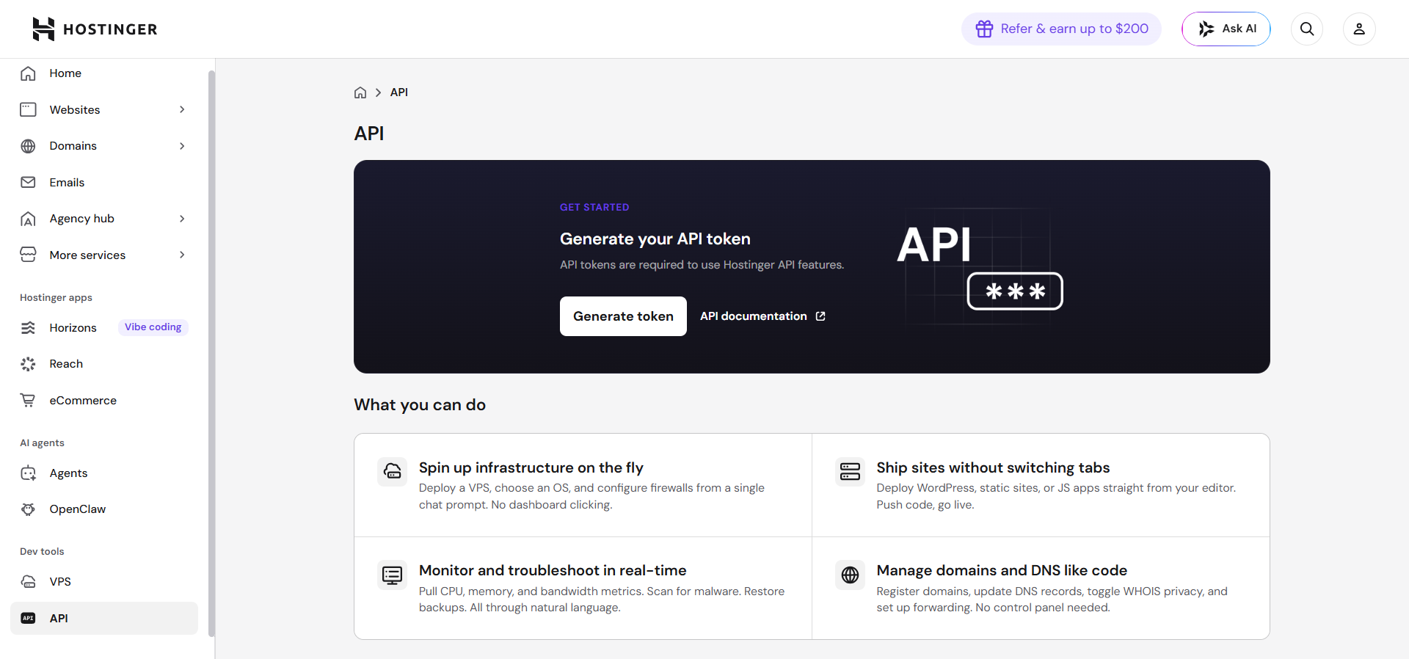Open the search magnifier icon
Screen dimensions: 1409x659
pyautogui.click(x=1307, y=29)
